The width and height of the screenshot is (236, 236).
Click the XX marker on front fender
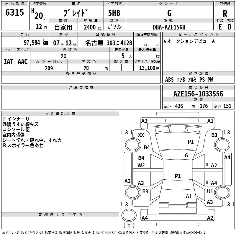[x=141, y=135]
